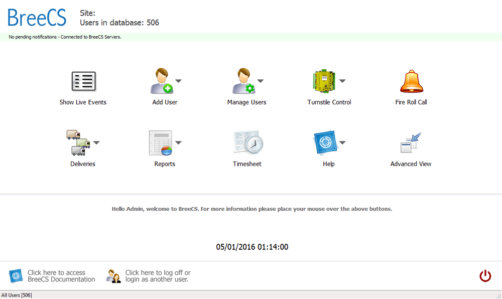Open the Turnstile Control dropdown arrow
Viewport: 502px width, 299px height.
click(x=342, y=81)
